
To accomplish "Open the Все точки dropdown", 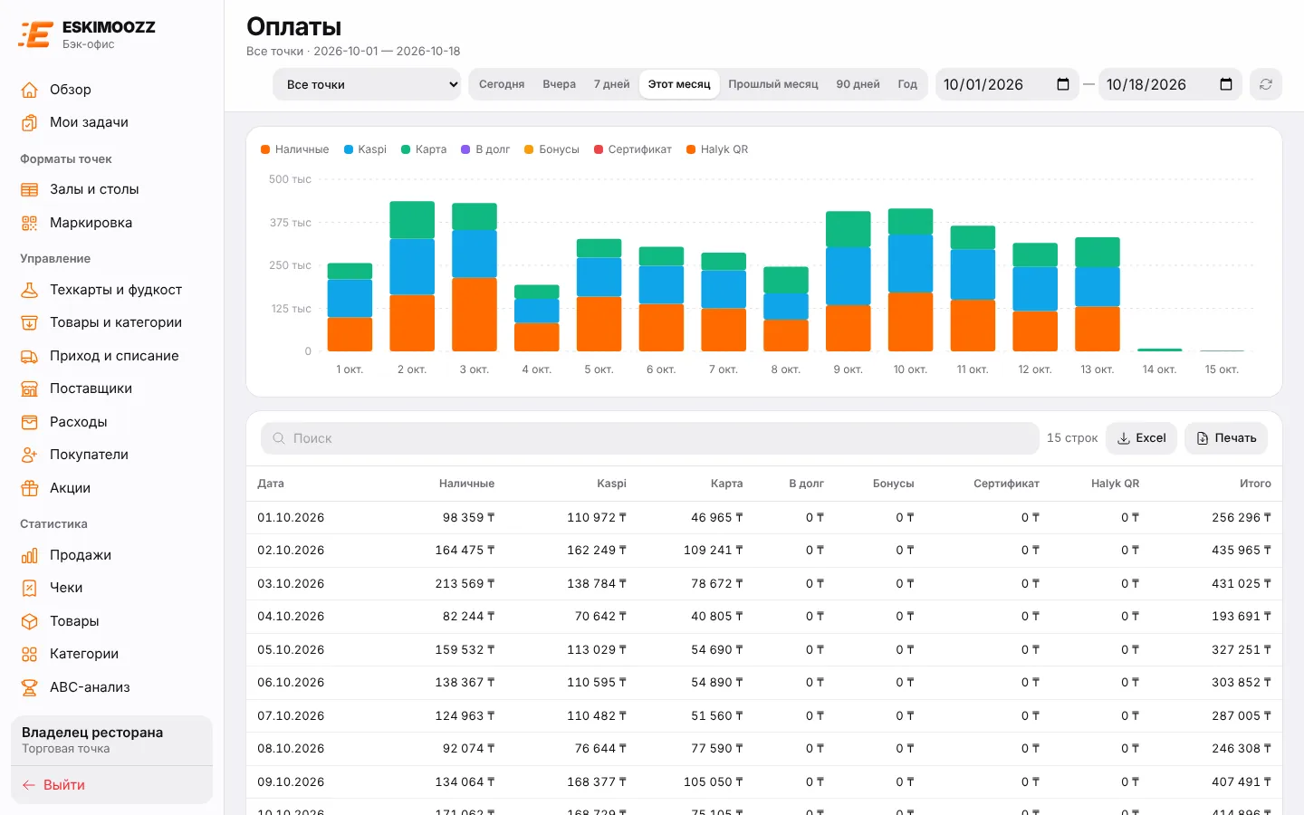I will coord(367,84).
